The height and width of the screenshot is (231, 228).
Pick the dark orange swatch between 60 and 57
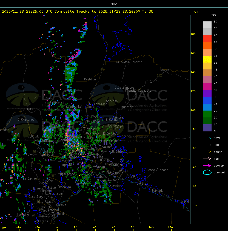point(207,45)
